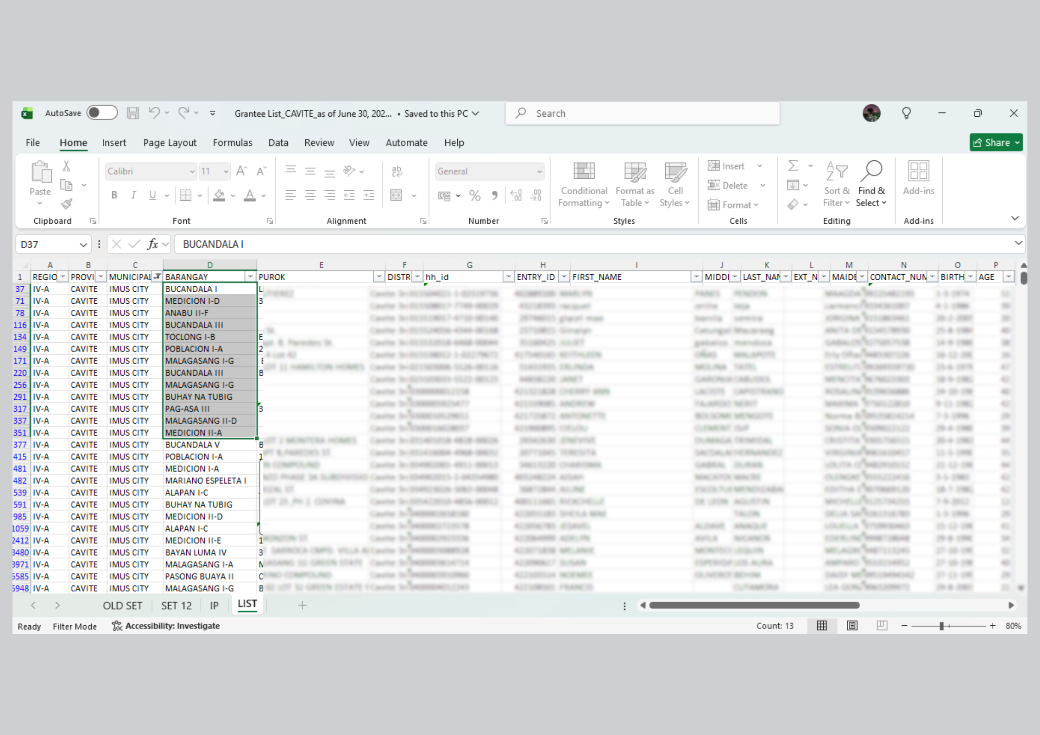The height and width of the screenshot is (735, 1040).
Task: Click the Percent Style icon
Action: 475,195
